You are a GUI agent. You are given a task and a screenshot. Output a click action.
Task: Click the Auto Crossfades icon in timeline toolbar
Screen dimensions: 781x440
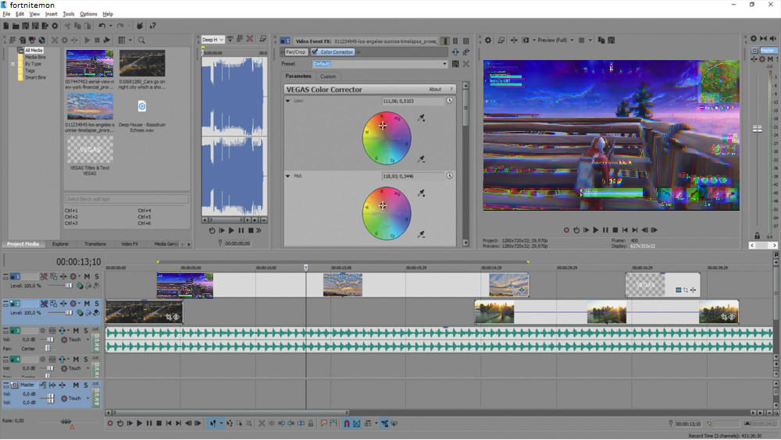357,424
